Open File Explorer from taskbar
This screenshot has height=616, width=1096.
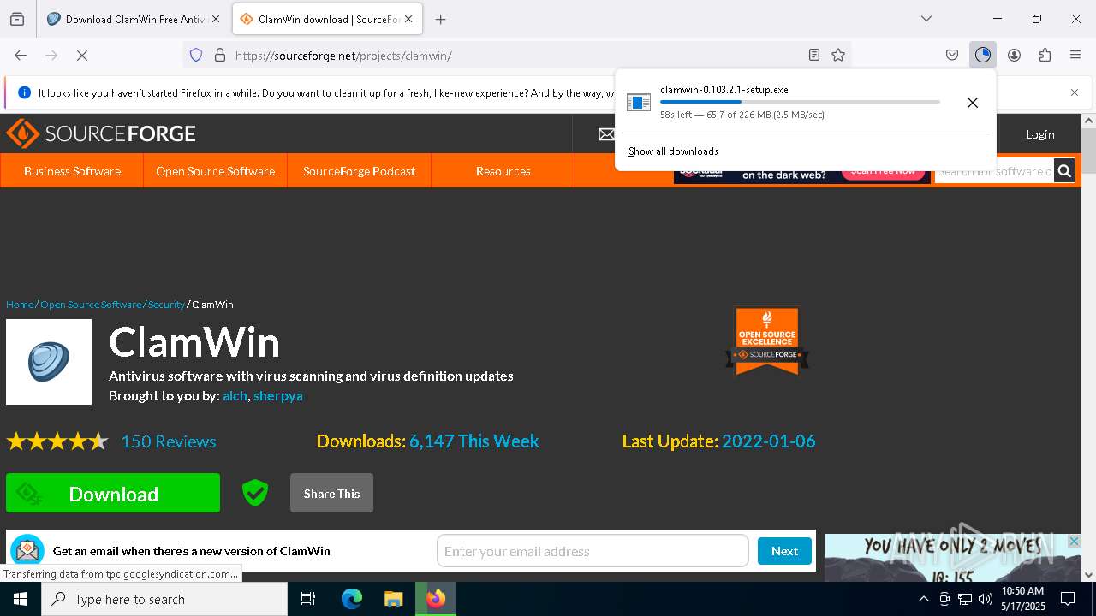393,599
